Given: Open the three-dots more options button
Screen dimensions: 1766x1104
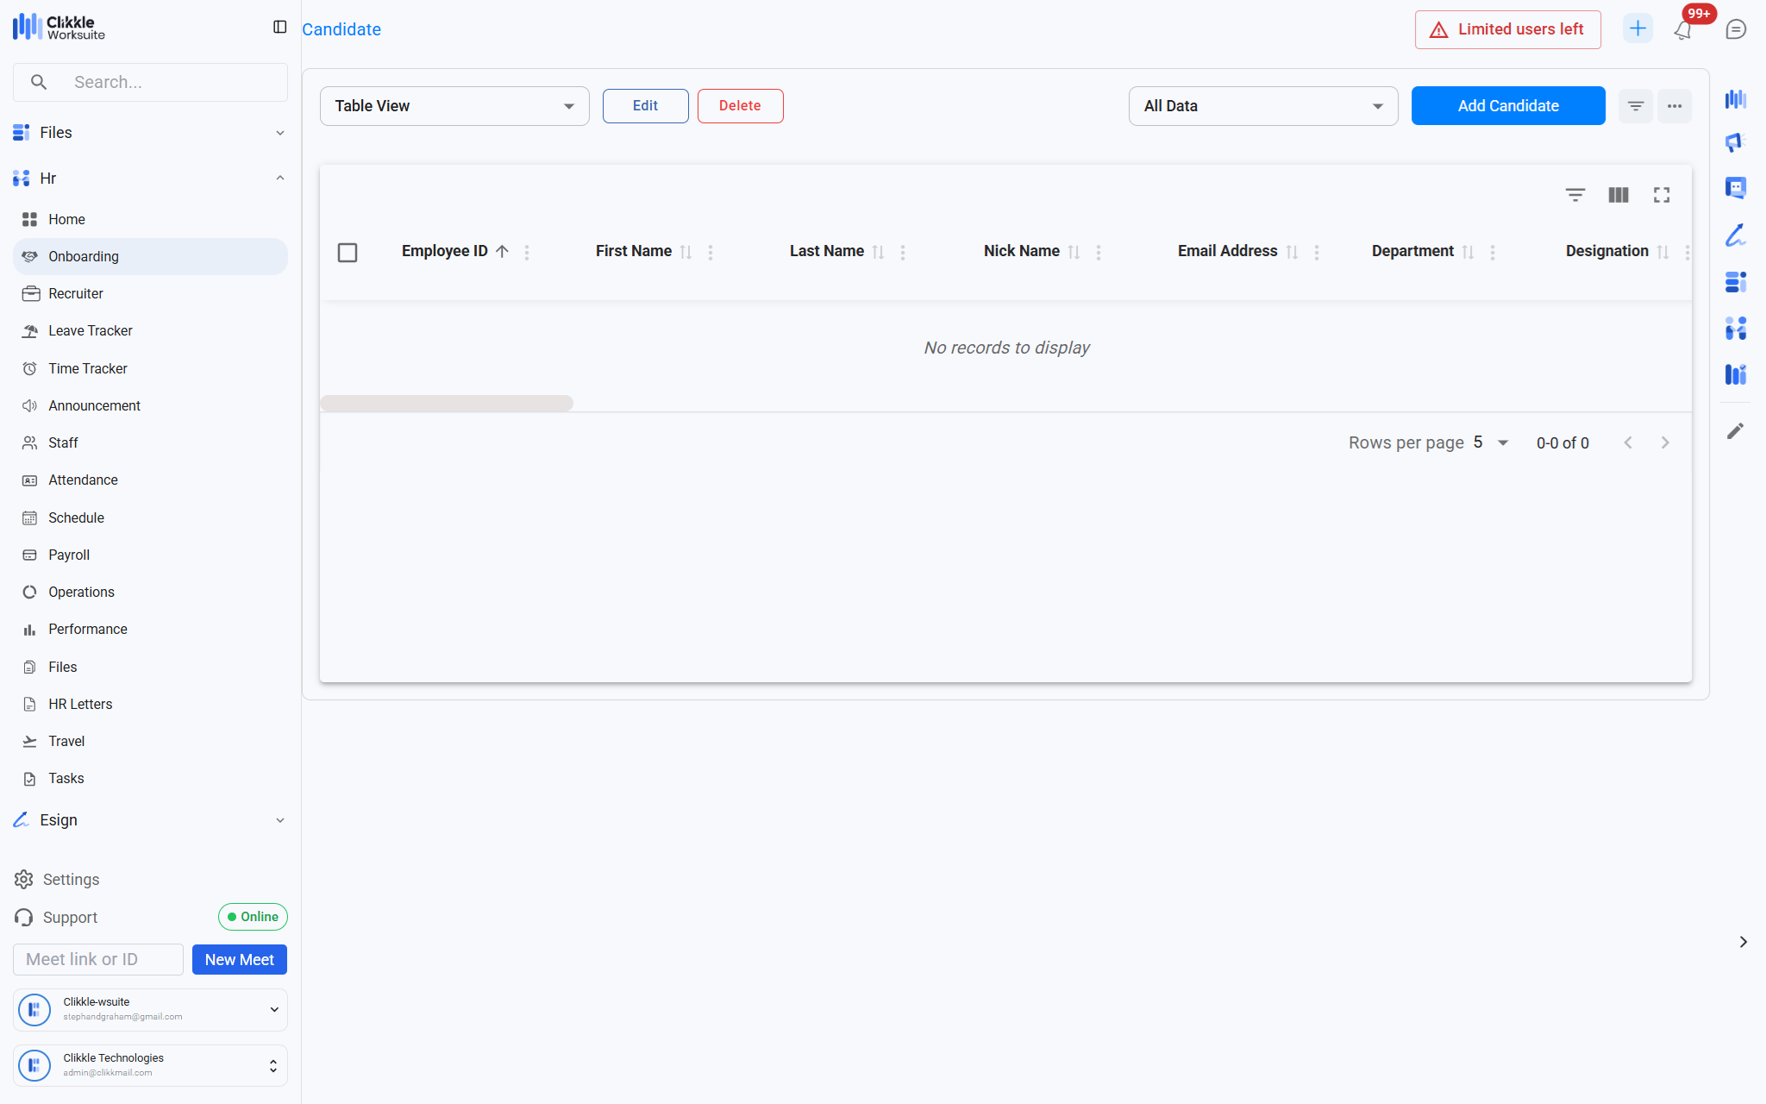Looking at the screenshot, I should coord(1674,106).
